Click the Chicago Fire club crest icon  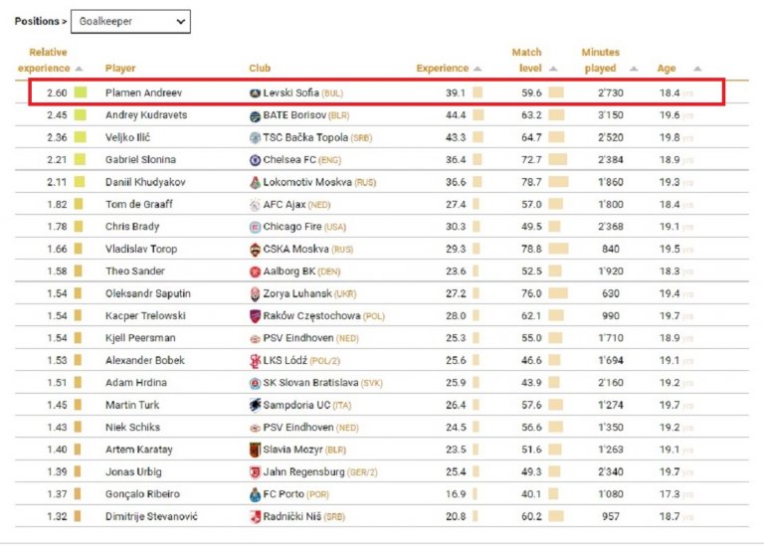click(255, 227)
